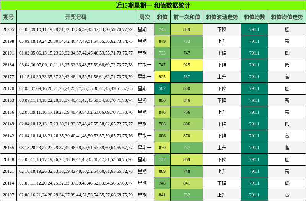
Task: Select the draw numbers of issue 26184
Action: (x=76, y=65)
